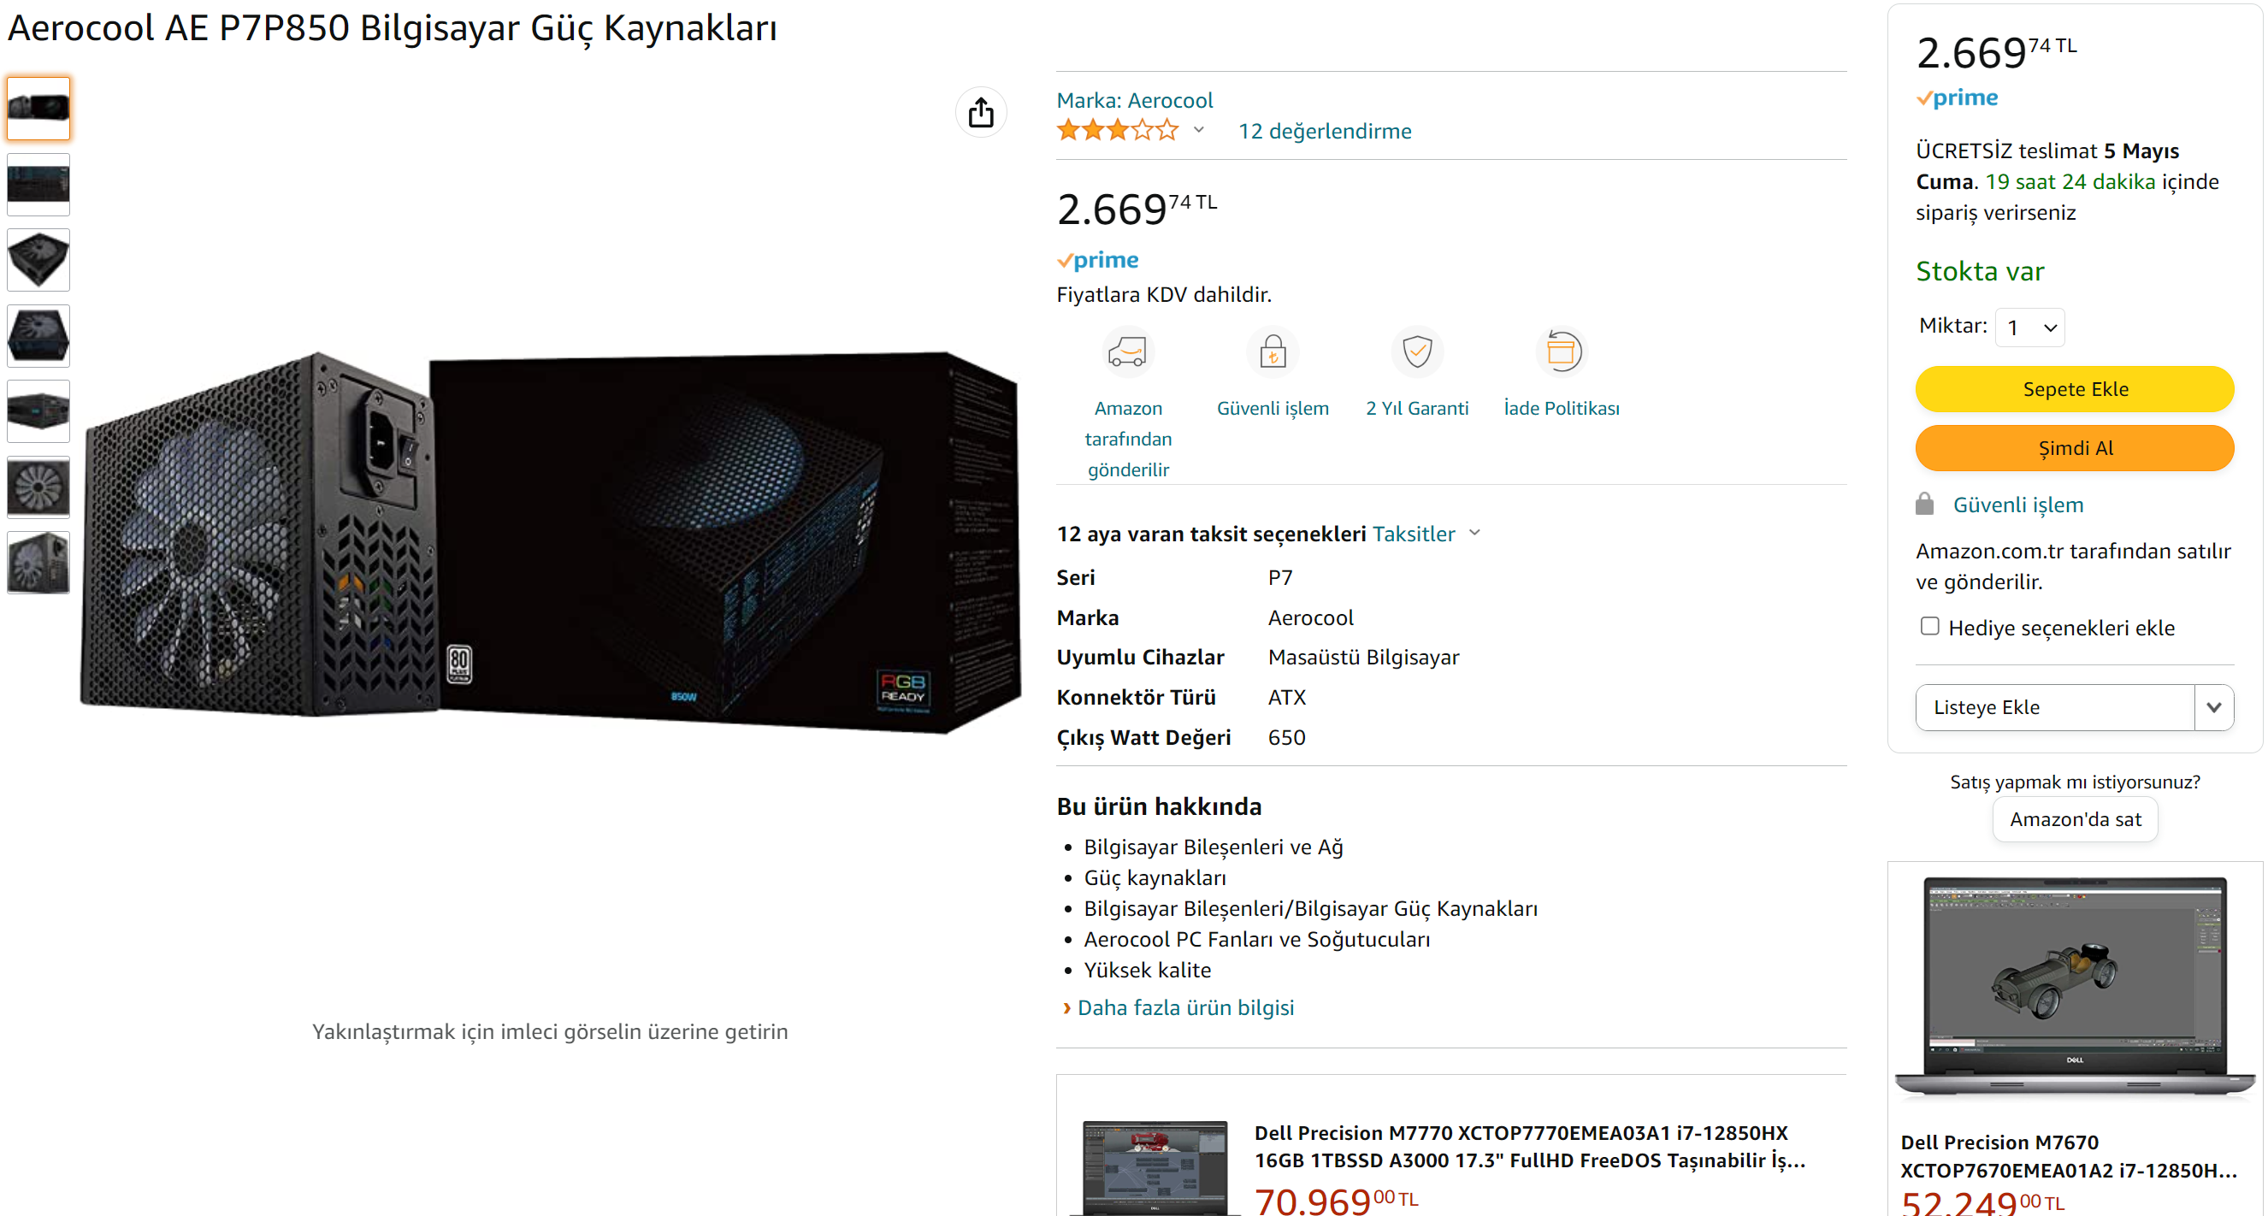Click the Amazon'da sat button
This screenshot has width=2268, height=1216.
[2075, 819]
